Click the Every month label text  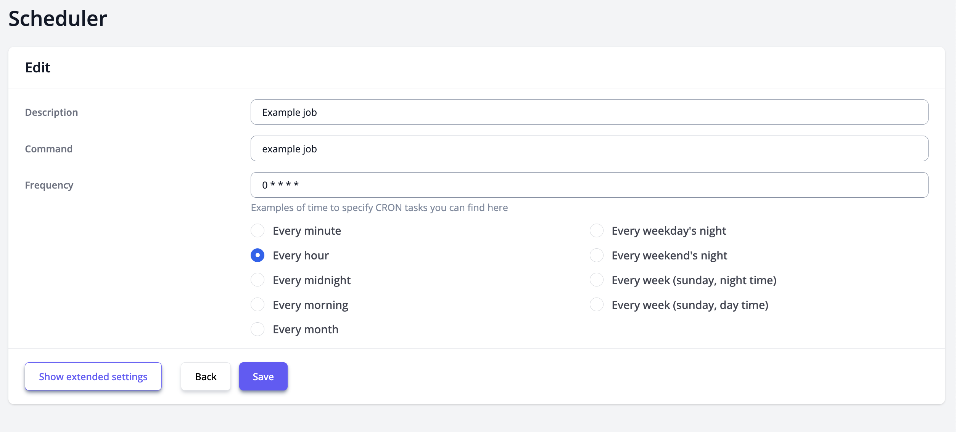point(305,329)
